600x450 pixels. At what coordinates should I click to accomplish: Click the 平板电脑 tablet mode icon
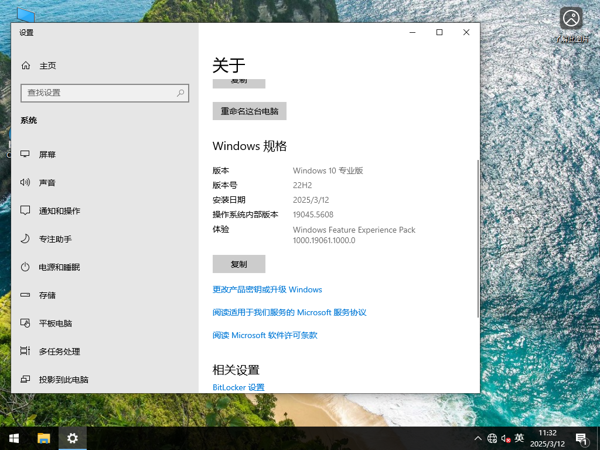pyautogui.click(x=25, y=323)
